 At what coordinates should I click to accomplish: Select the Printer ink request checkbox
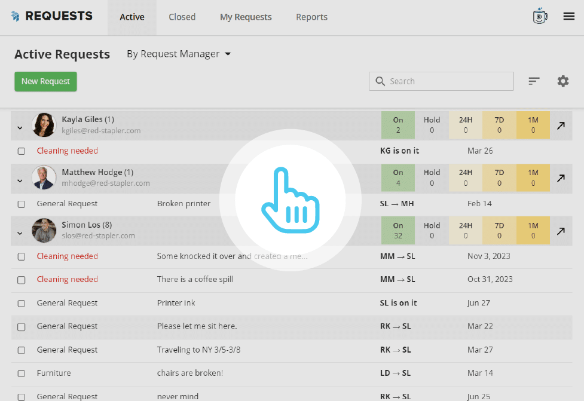click(22, 304)
